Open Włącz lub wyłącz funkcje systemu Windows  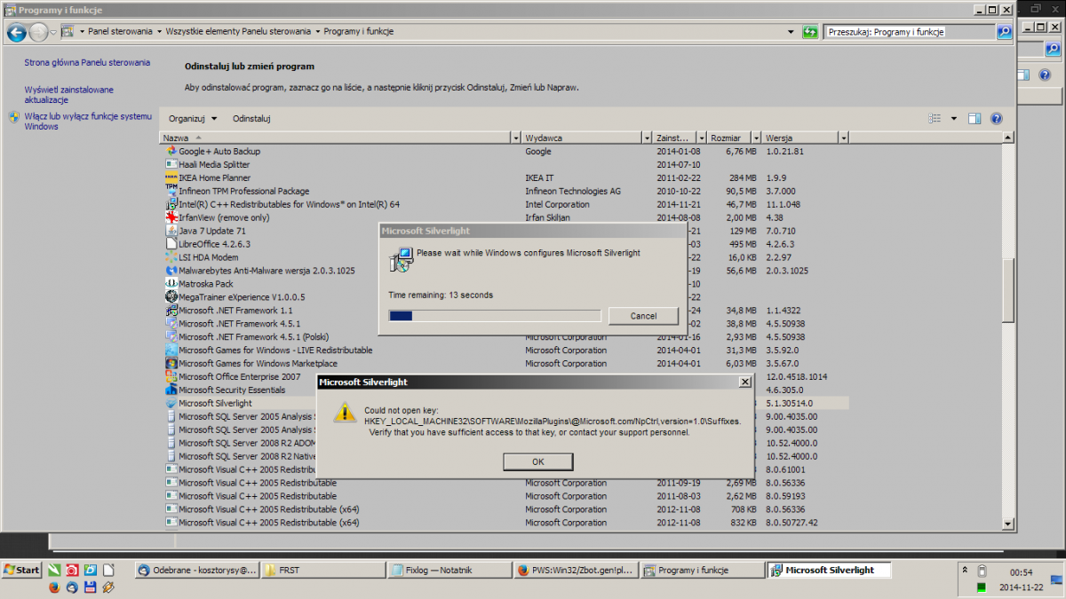pyautogui.click(x=88, y=122)
